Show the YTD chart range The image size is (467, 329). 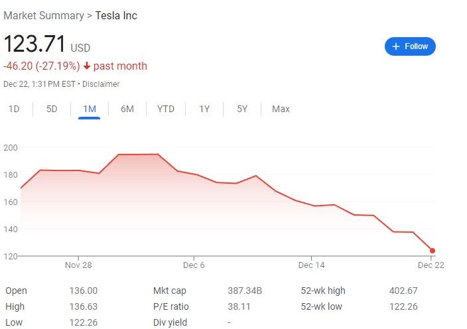166,109
